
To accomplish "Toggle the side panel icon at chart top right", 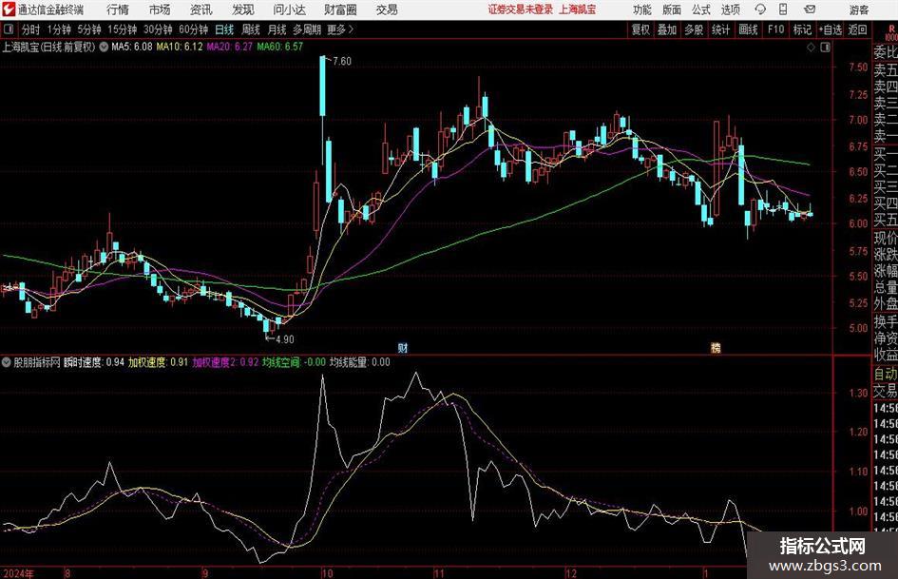I will tap(825, 48).
